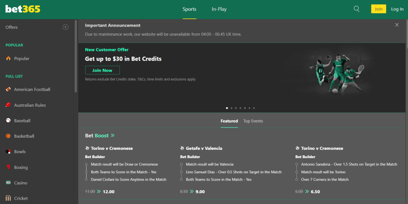Click 'Get up to $30 in Bet Credits' heading
408x204 pixels.
(124, 59)
